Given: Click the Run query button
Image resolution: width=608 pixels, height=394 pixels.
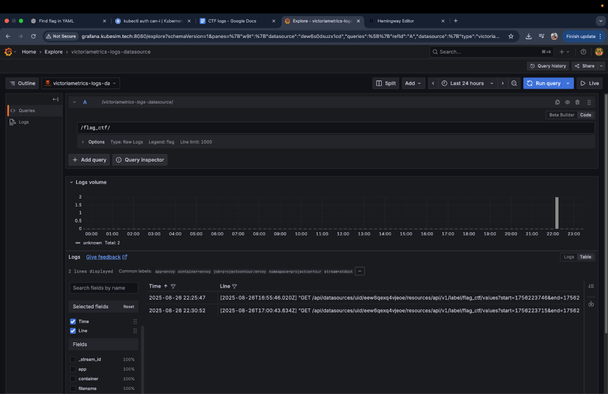Looking at the screenshot, I should (543, 83).
